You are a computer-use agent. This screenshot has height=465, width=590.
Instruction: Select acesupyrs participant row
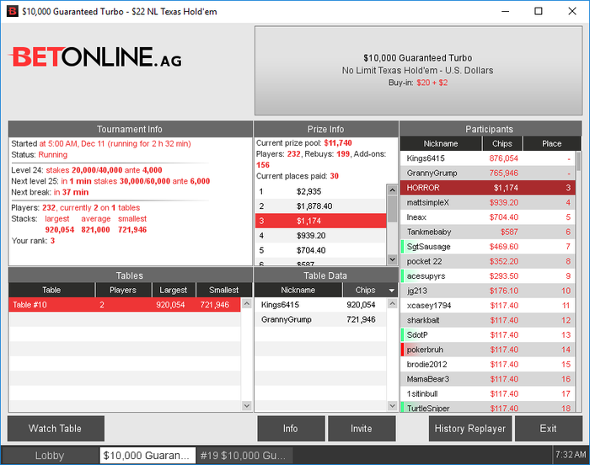click(488, 275)
